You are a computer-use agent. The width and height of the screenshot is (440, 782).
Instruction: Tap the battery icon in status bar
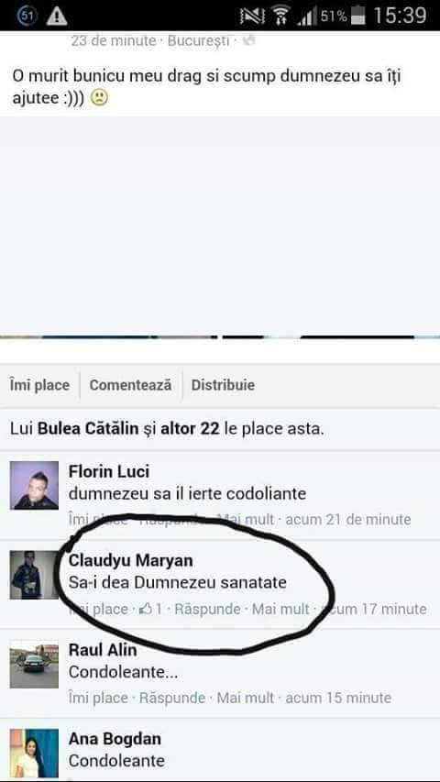(x=358, y=17)
